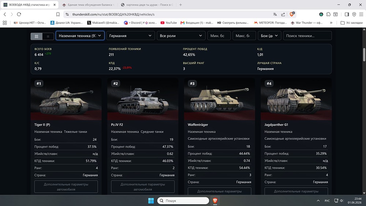Click Pz.IV F2 additional parameters button

(143, 187)
